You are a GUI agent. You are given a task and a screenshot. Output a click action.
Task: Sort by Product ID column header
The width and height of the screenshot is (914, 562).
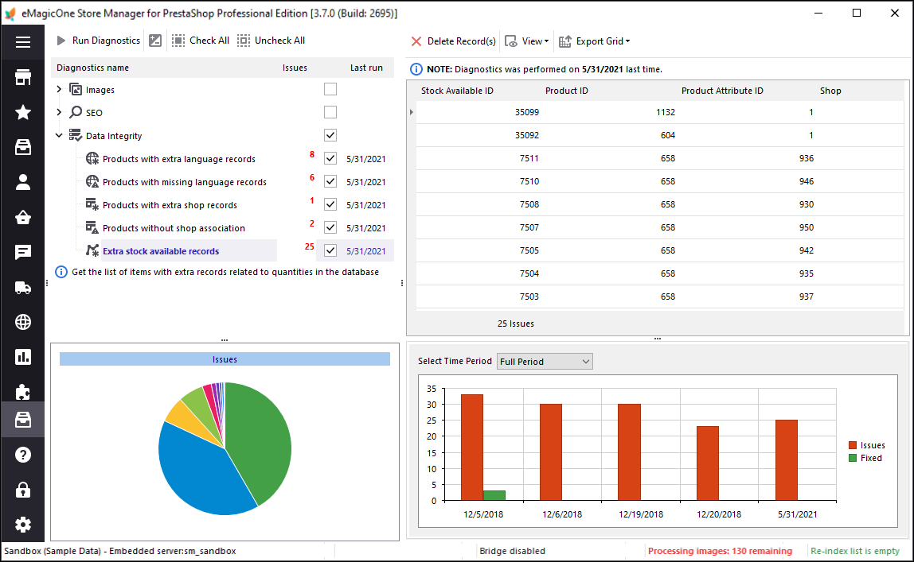click(x=567, y=91)
